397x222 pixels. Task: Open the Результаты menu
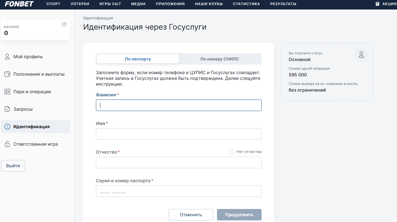(x=283, y=4)
